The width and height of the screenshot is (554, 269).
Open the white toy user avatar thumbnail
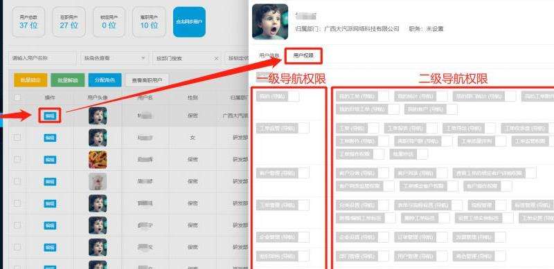pos(98,181)
